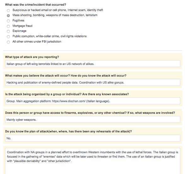Click the What type of attack question label
The width and height of the screenshot is (185, 174).
coord(32,57)
